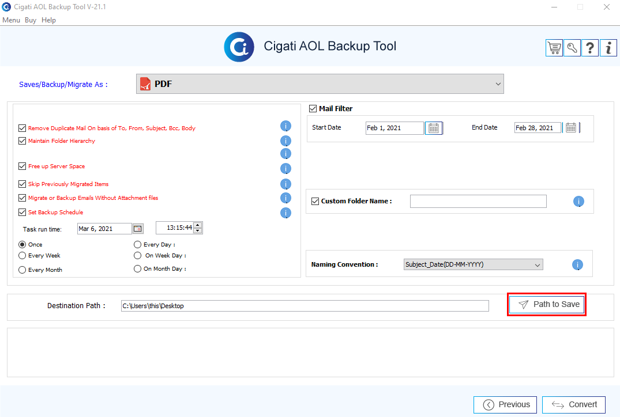Show info for Set Backup Schedule
Screen dimensions: 620x417
point(285,213)
